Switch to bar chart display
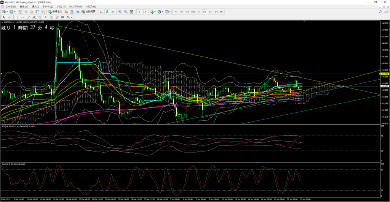 tap(101, 12)
